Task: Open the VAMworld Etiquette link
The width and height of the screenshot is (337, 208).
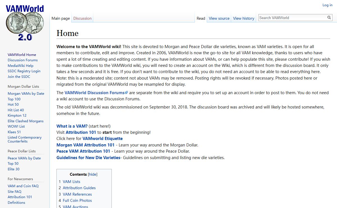Action: click(103, 138)
